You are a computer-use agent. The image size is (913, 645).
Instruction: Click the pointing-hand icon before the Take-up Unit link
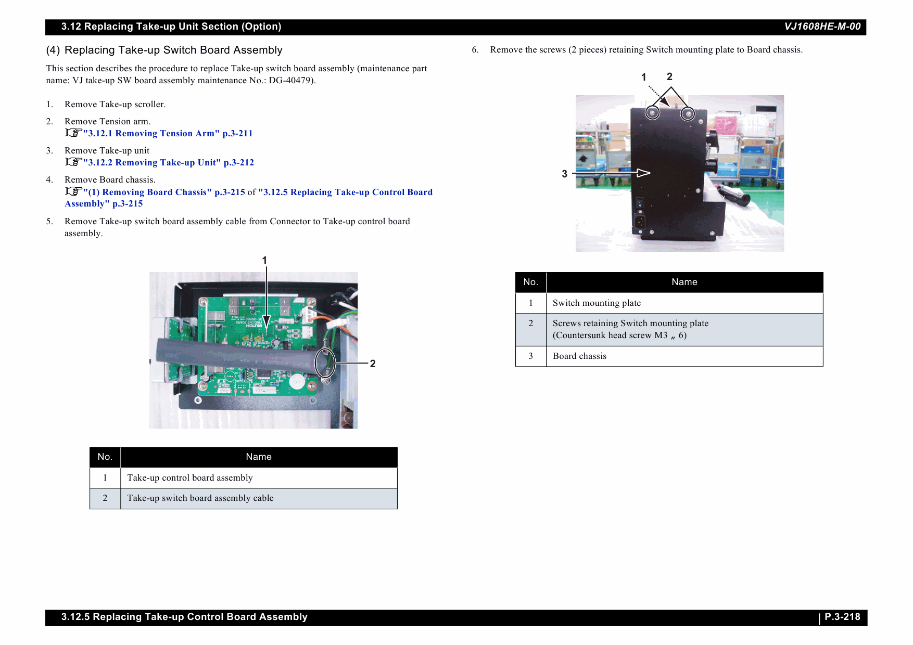click(x=73, y=162)
